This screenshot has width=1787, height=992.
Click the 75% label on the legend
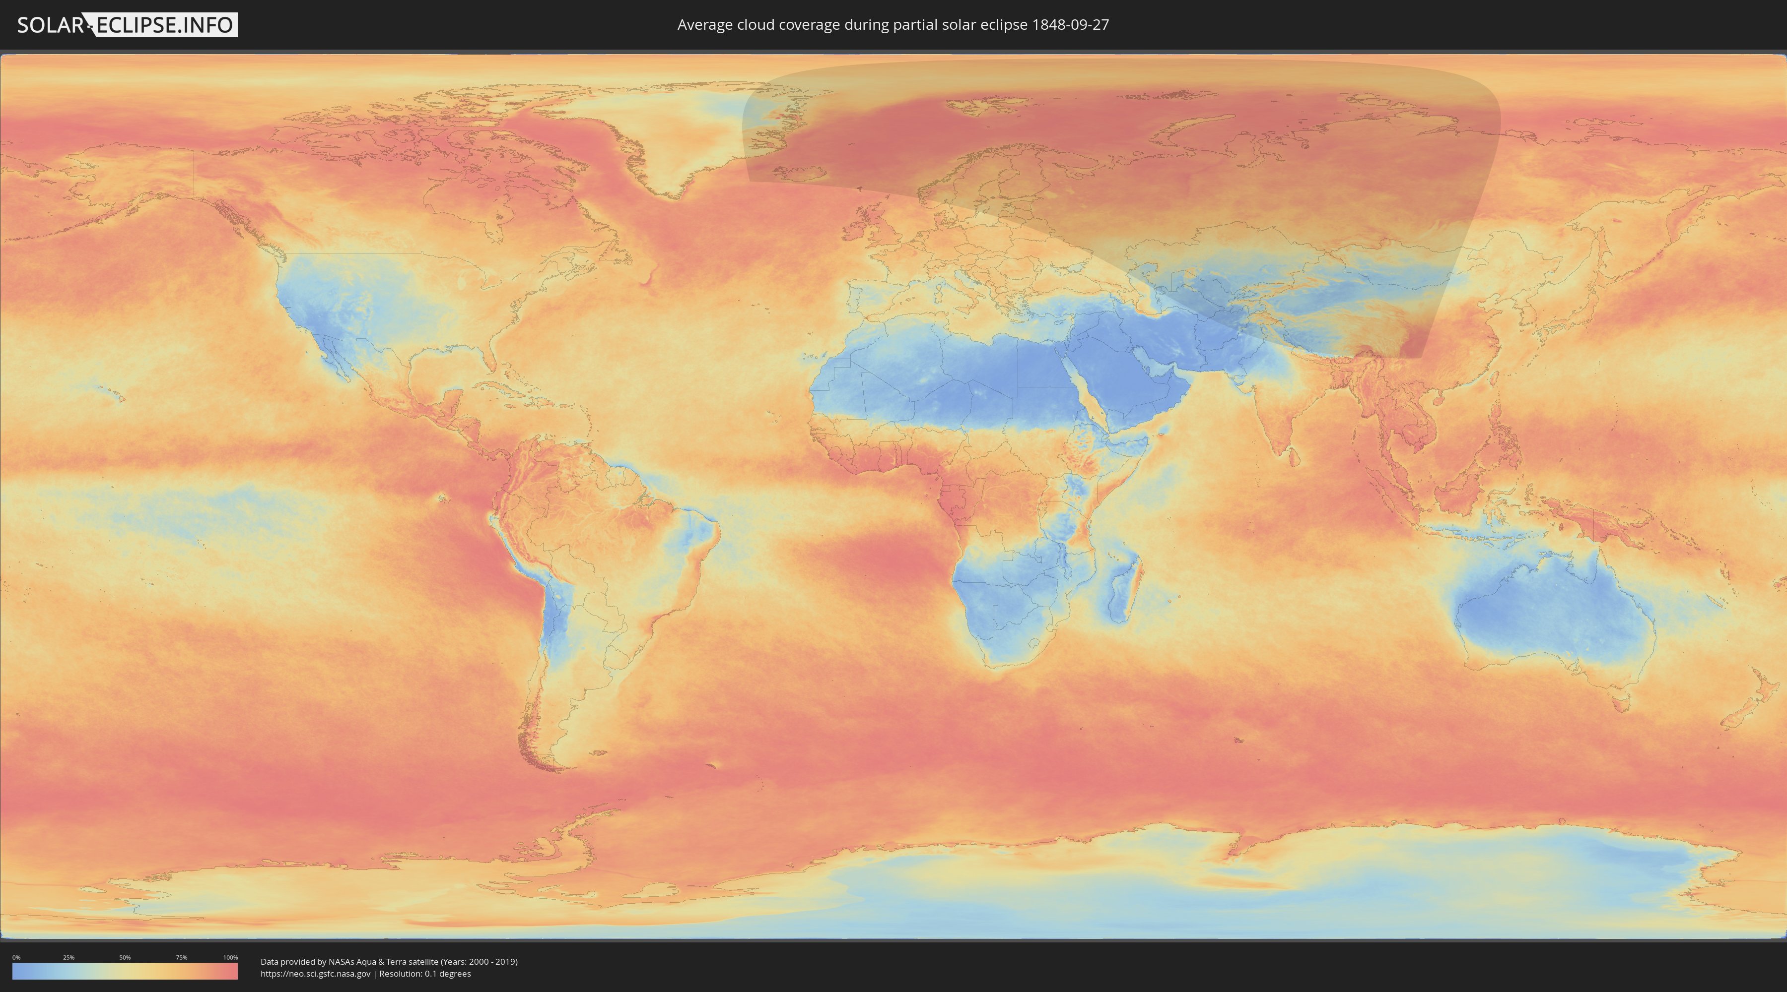(181, 957)
